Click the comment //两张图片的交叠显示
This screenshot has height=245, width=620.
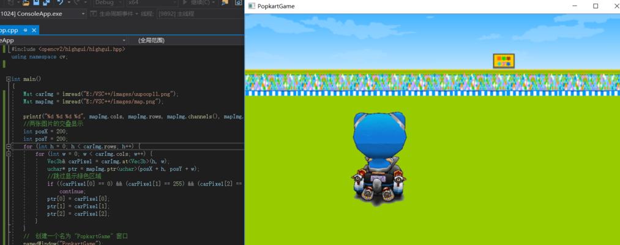53,124
